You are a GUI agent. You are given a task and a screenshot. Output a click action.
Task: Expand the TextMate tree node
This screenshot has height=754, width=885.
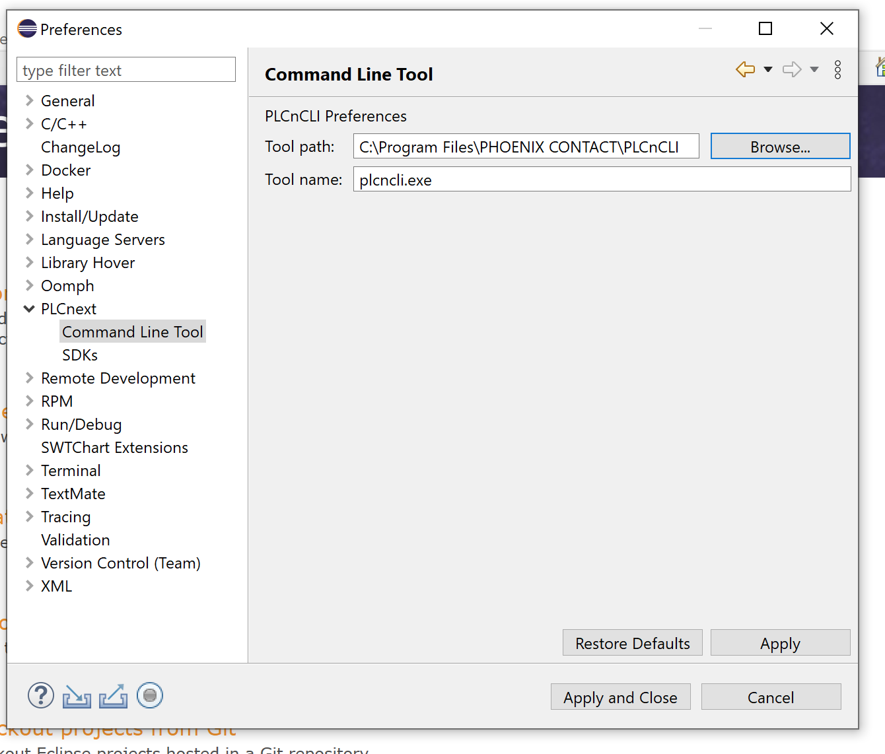tap(29, 493)
